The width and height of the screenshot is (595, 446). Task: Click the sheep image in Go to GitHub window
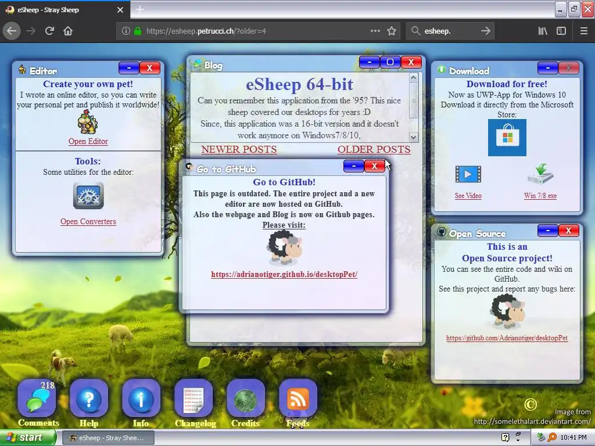pyautogui.click(x=284, y=248)
